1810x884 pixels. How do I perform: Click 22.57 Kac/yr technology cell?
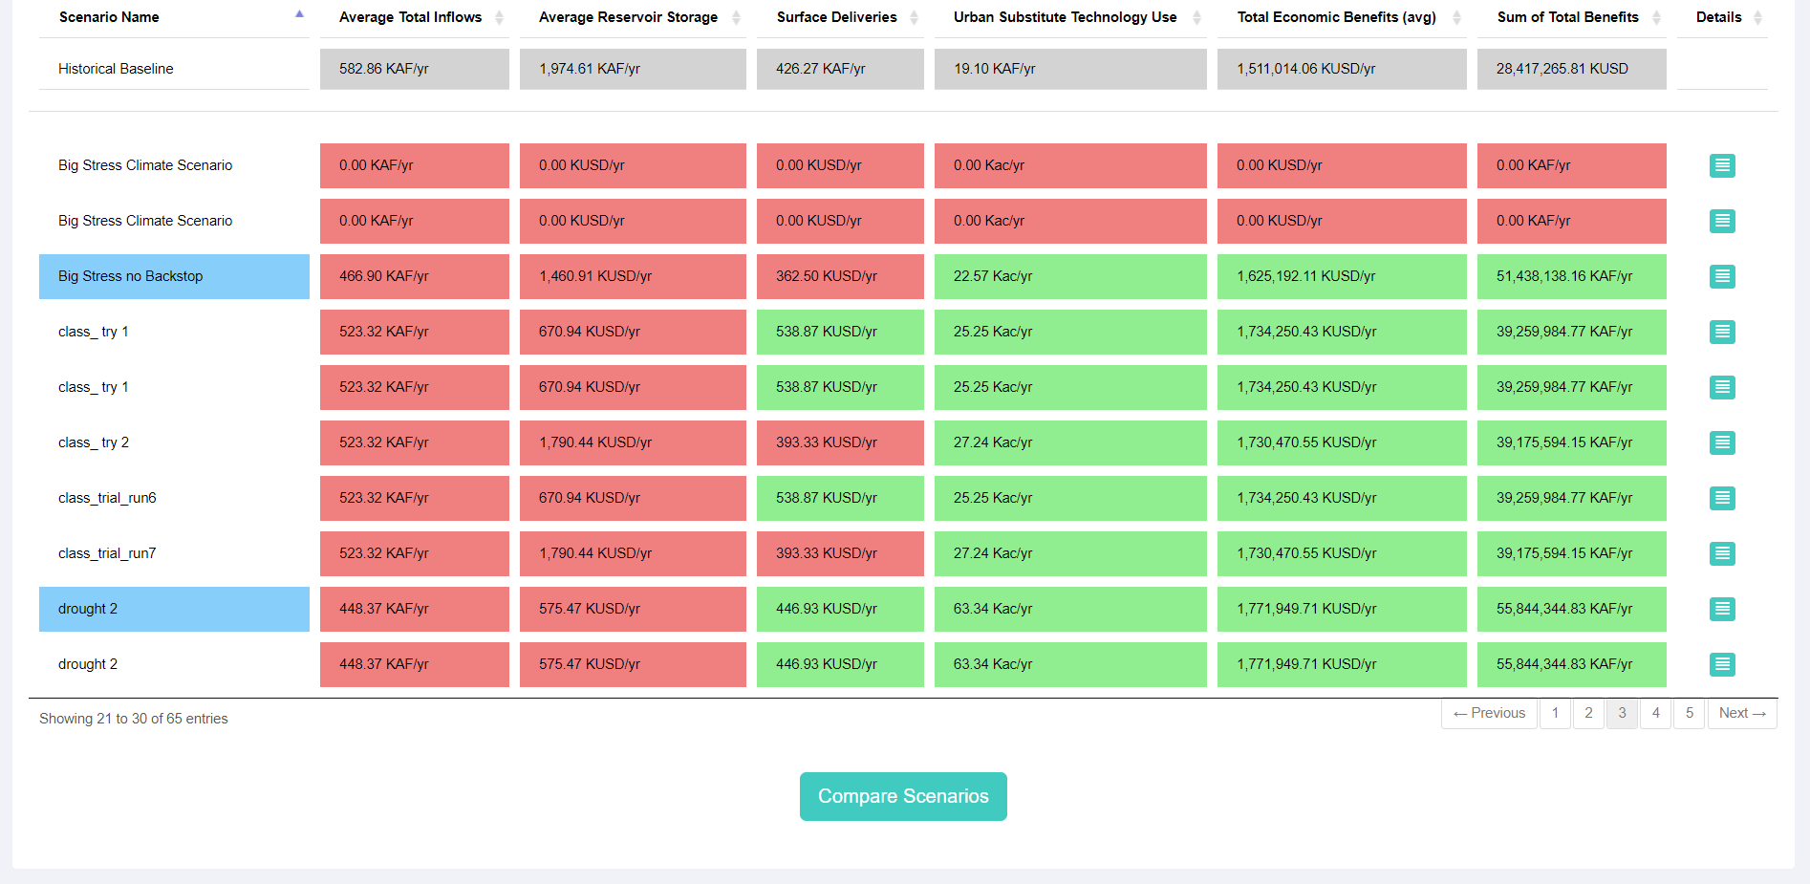tap(1070, 276)
